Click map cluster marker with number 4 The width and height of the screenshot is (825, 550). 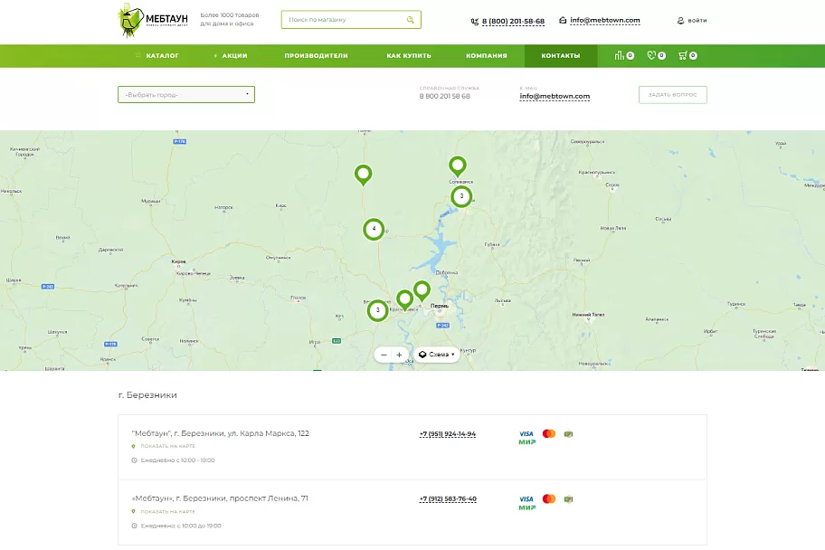(374, 229)
